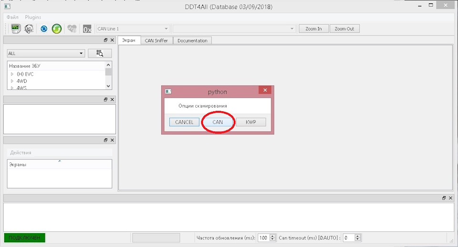The width and height of the screenshot is (458, 247).
Task: Click the cartoon face expert mode icon
Action: (x=29, y=29)
